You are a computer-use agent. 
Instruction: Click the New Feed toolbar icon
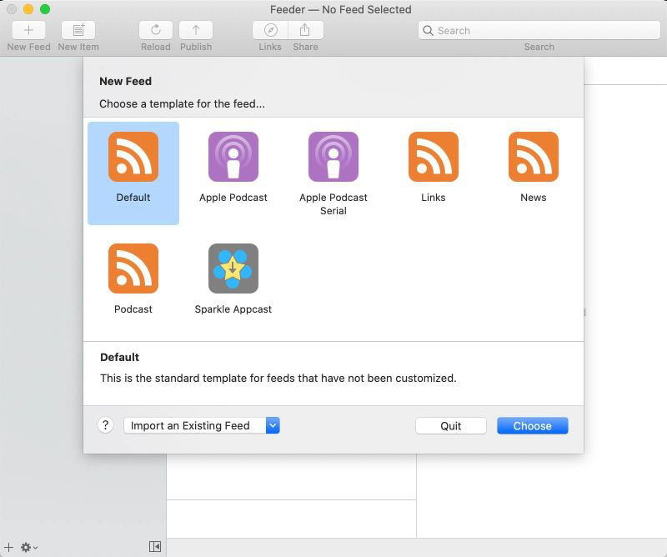click(x=28, y=30)
